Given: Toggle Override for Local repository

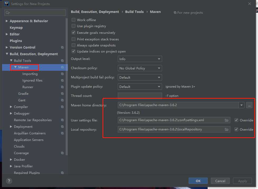Looking at the screenshot, I should 236,130.
